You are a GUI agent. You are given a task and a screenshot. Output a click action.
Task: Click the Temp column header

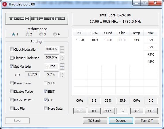coord(136,33)
